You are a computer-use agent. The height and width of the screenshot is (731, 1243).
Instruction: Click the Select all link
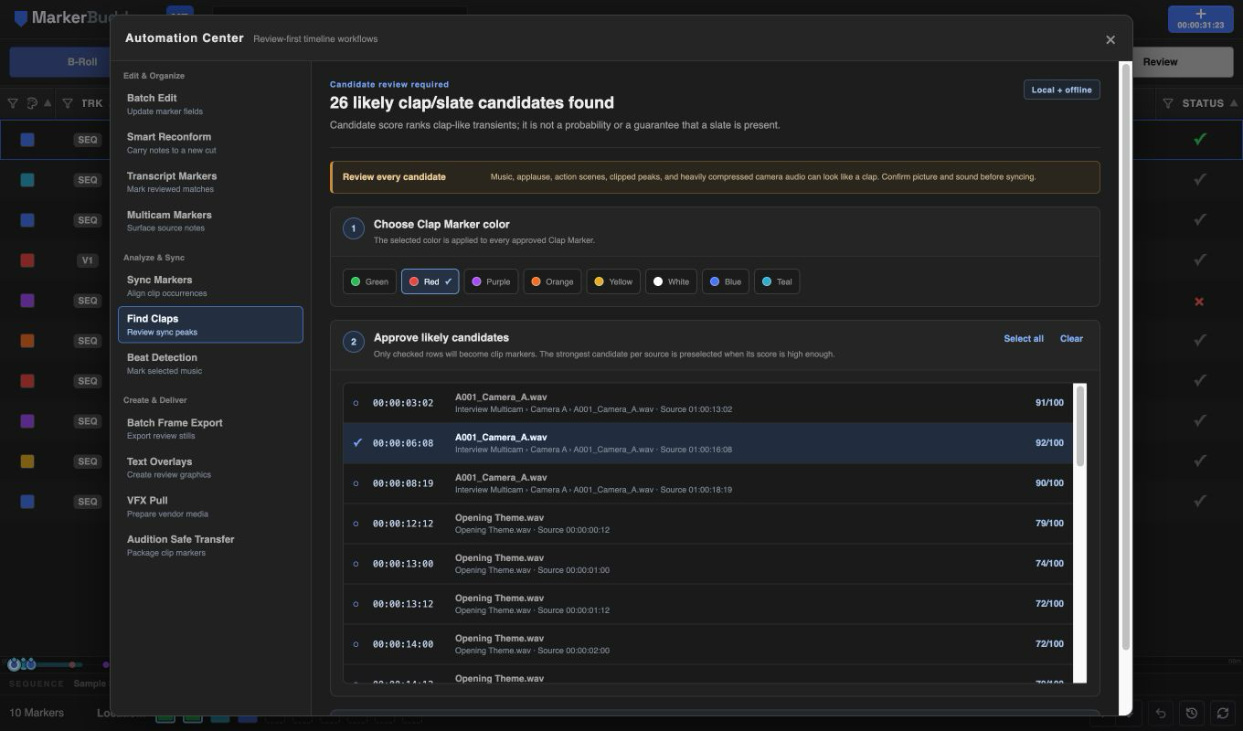(x=1024, y=339)
